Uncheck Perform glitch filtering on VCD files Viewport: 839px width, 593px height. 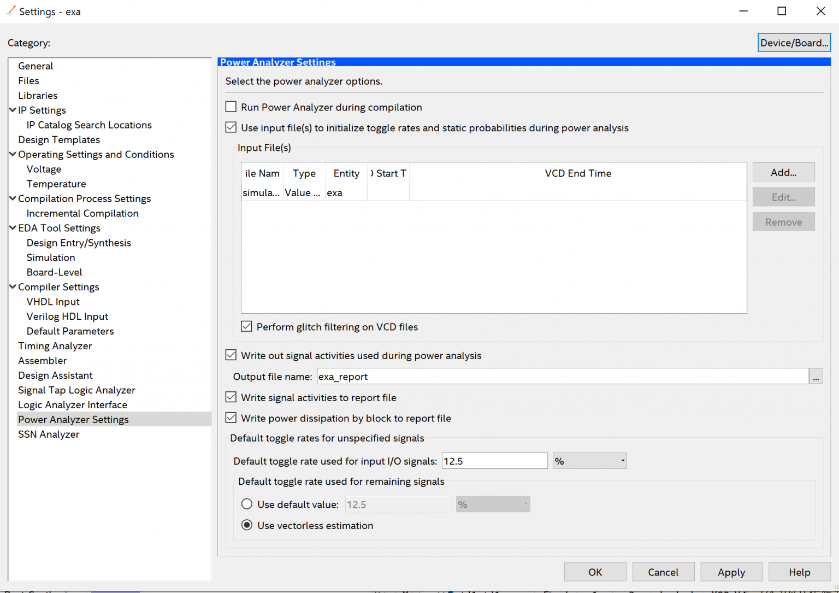247,327
